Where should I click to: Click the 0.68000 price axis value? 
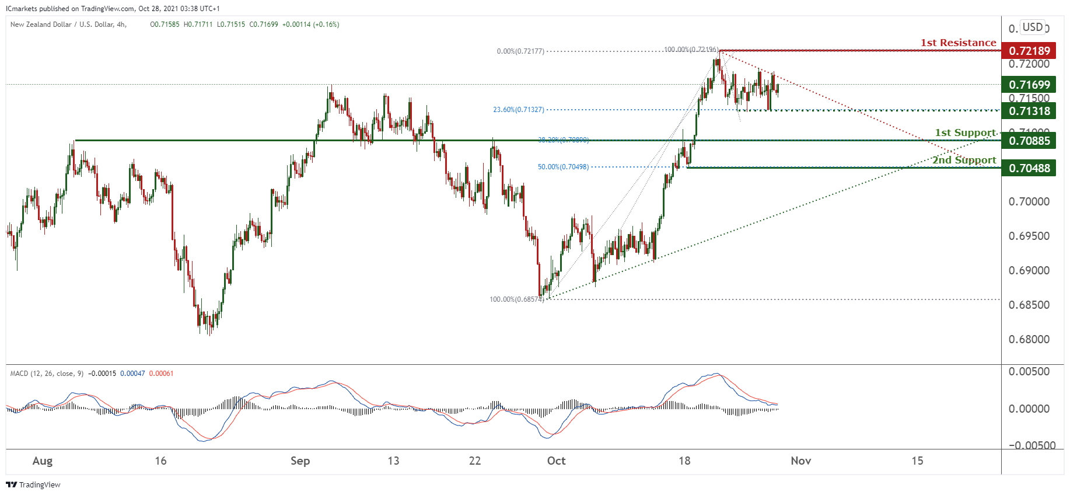tap(1029, 340)
